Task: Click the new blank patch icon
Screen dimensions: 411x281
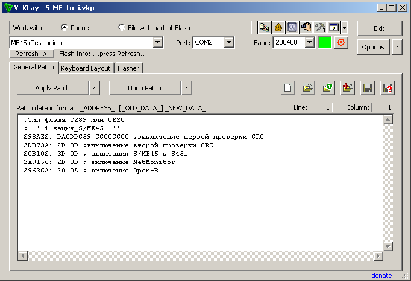Action: coord(289,88)
